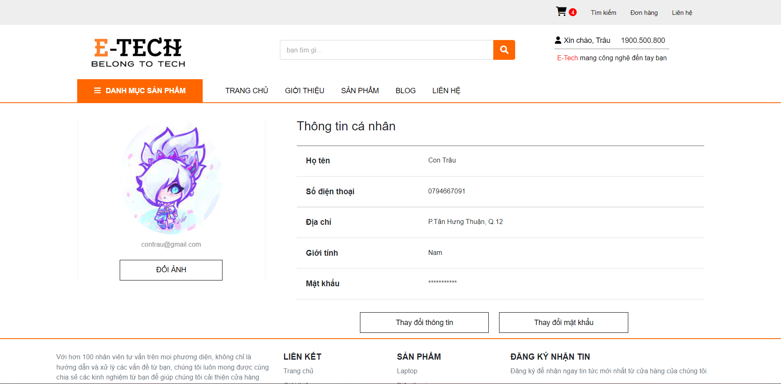Click the hamburger icon in DANH MỤC SẢN PHẨM
Image resolution: width=781 pixels, height=384 pixels.
97,90
